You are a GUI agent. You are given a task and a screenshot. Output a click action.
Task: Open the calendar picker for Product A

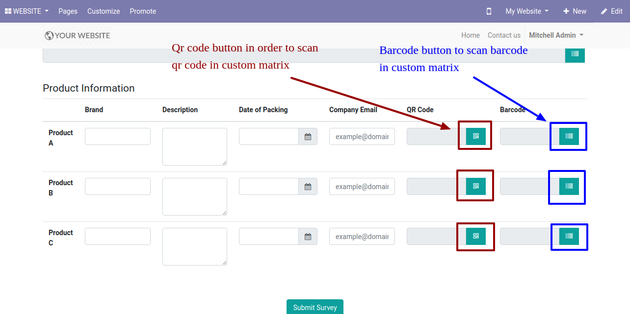308,137
